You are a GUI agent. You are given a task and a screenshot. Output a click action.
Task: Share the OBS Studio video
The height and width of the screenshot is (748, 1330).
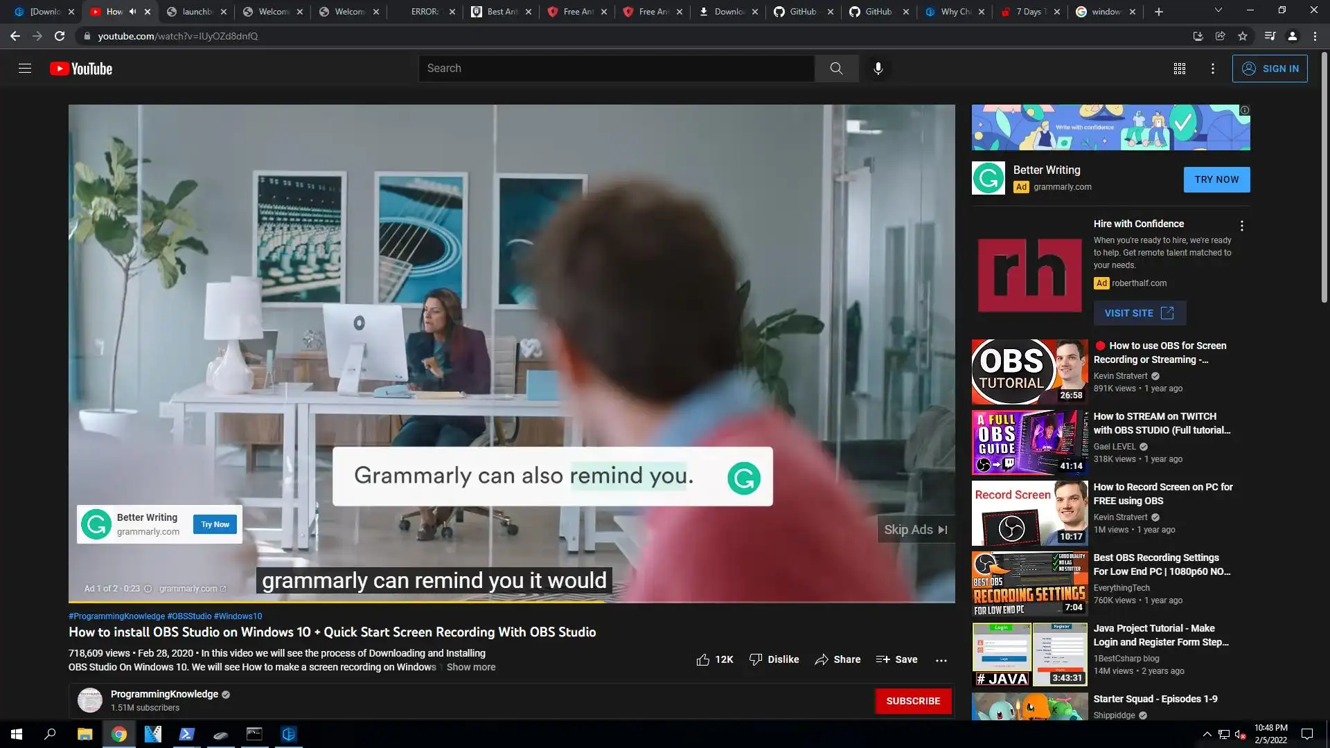coord(837,659)
